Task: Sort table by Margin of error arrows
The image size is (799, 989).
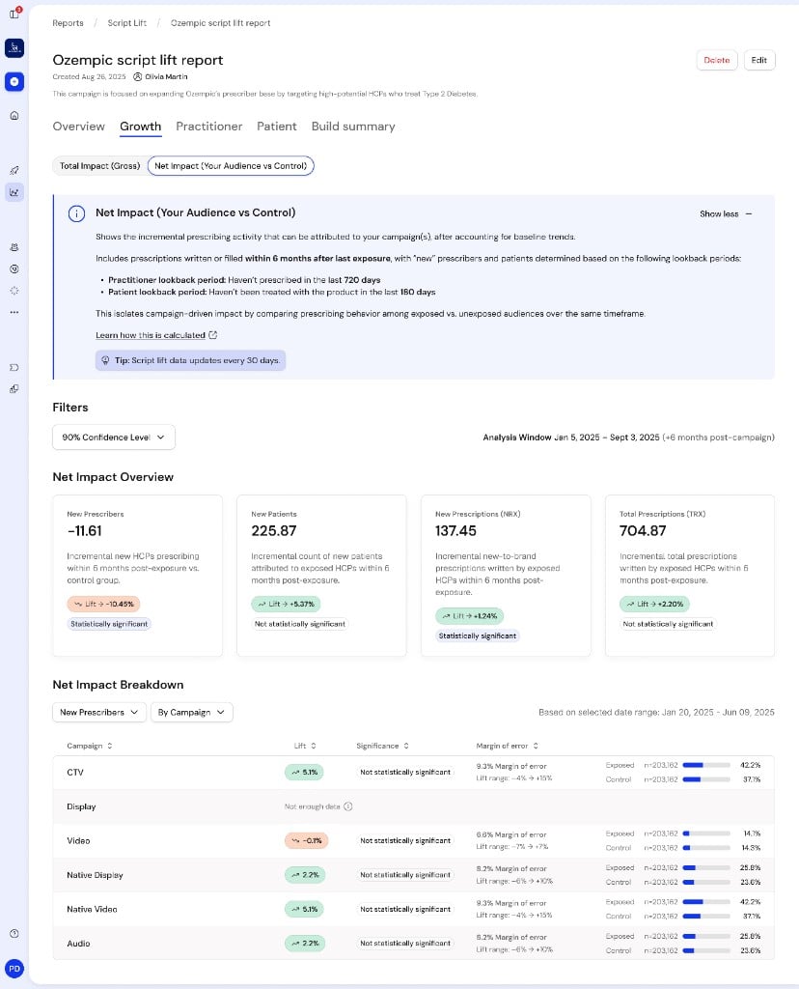Action: (536, 746)
